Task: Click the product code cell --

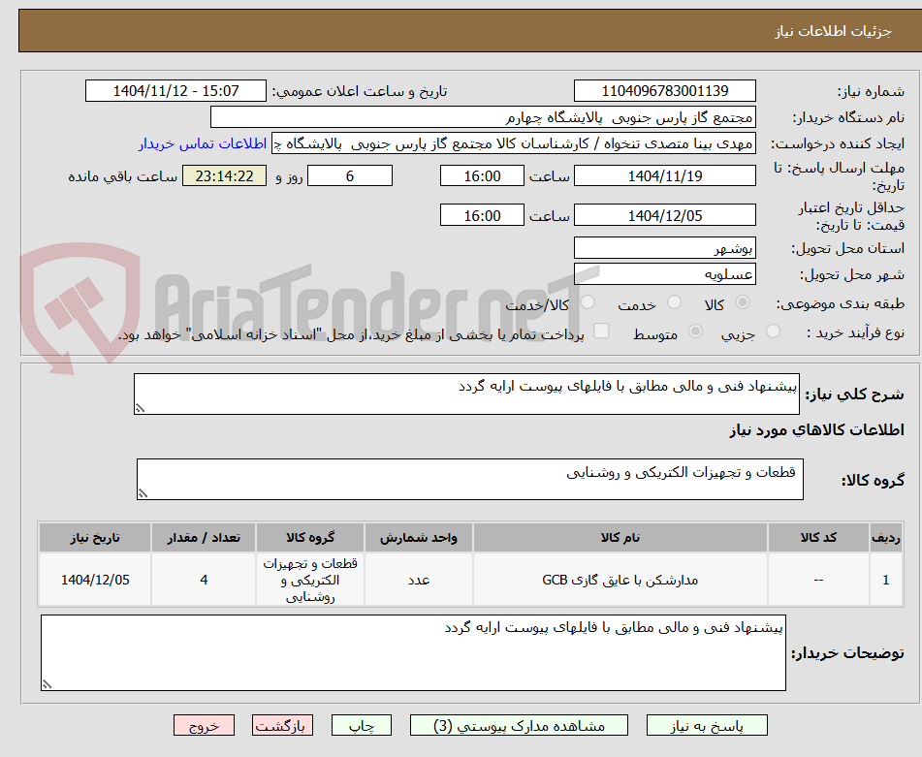Action: pos(818,580)
